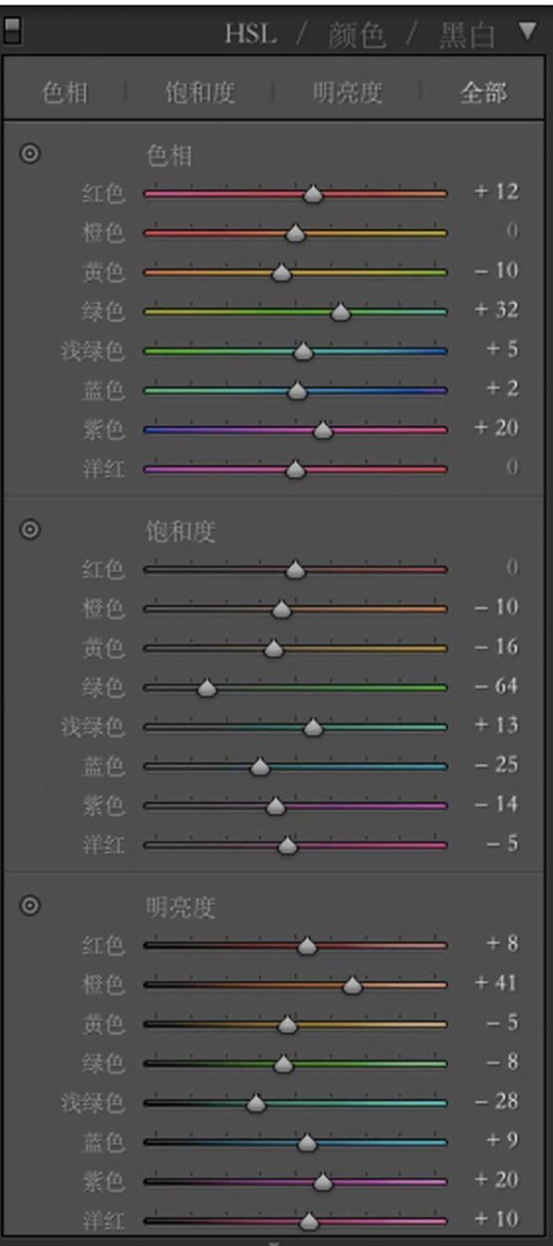Image resolution: width=553 pixels, height=1246 pixels.
Task: Switch to the 色相 tab
Action: pos(65,92)
